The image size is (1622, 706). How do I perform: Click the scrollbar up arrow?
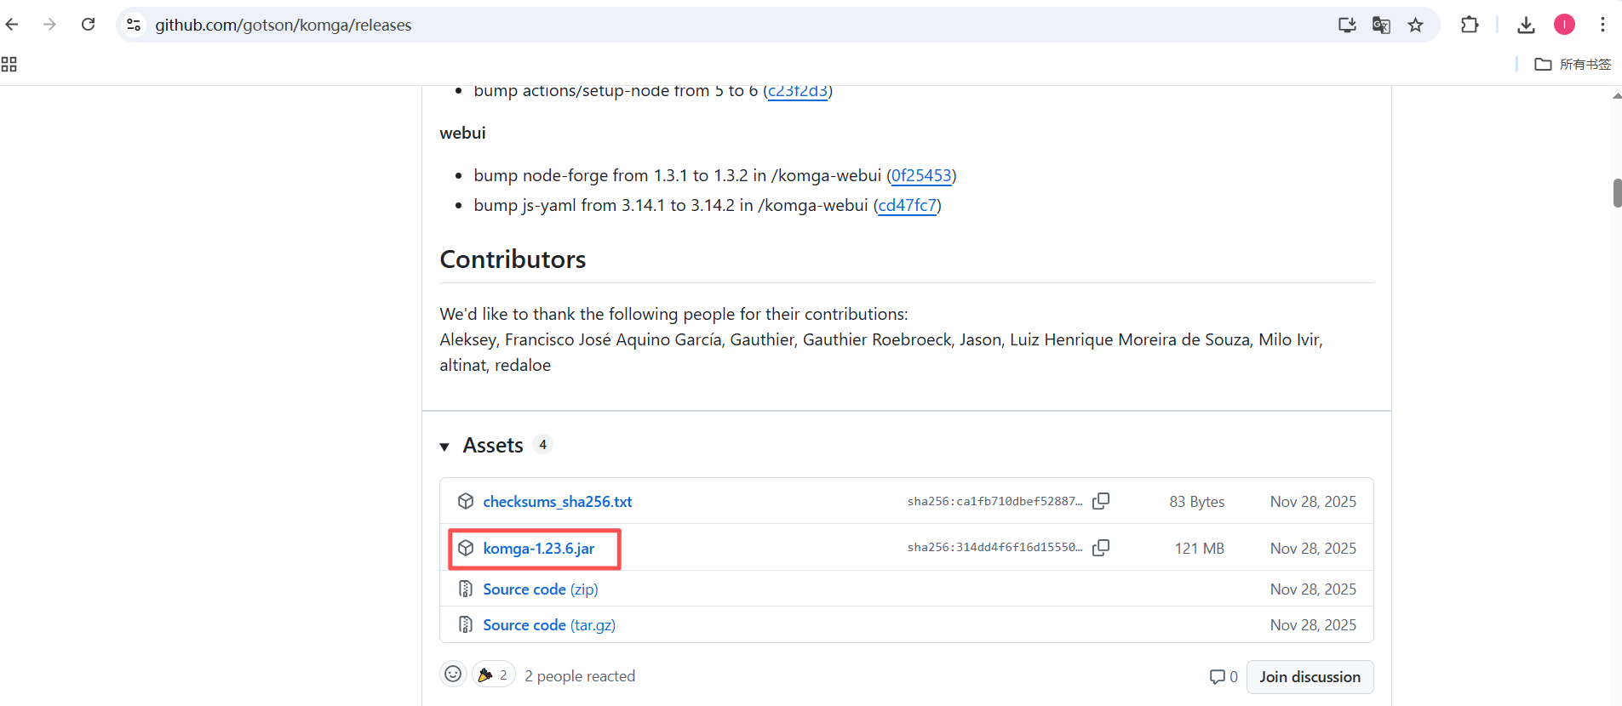(1617, 95)
